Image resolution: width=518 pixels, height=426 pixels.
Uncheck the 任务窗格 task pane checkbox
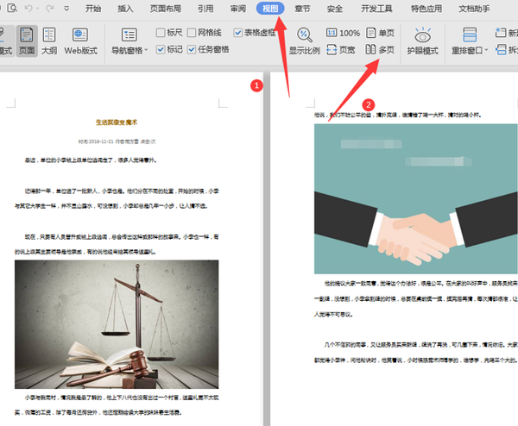click(192, 49)
